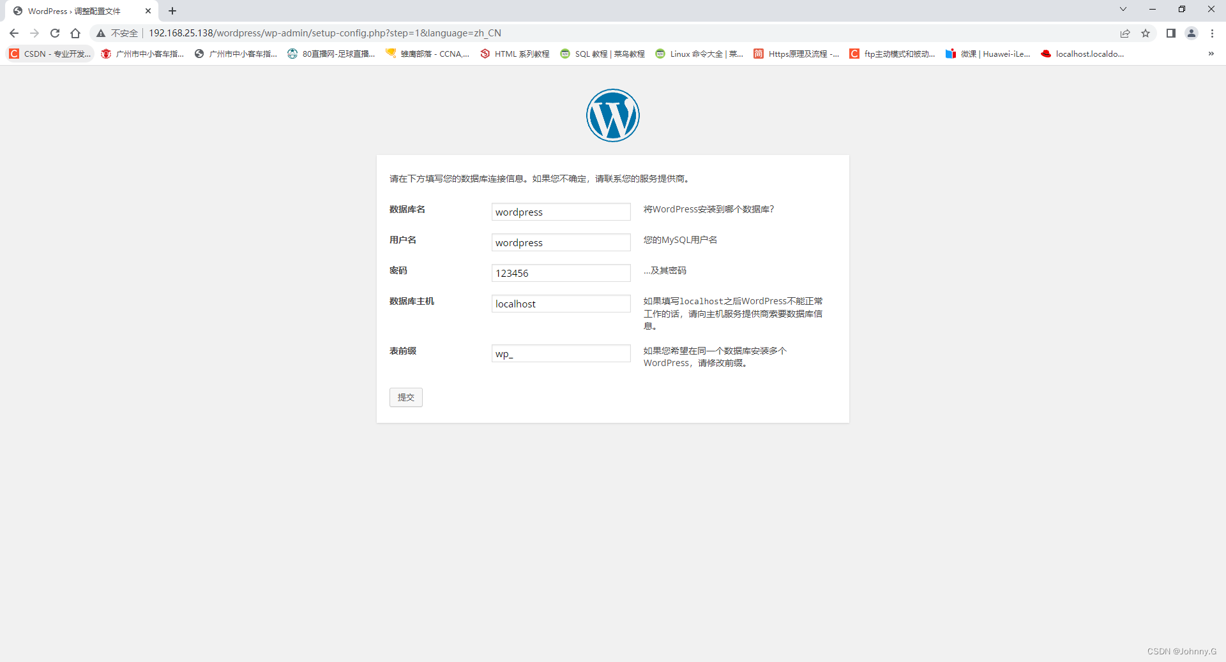Image resolution: width=1226 pixels, height=662 pixels.
Task: Open the Chrome three-dot menu
Action: point(1212,33)
